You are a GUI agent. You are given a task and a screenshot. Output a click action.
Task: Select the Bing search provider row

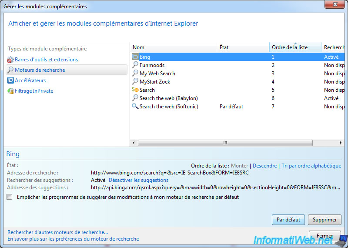[x=238, y=57]
